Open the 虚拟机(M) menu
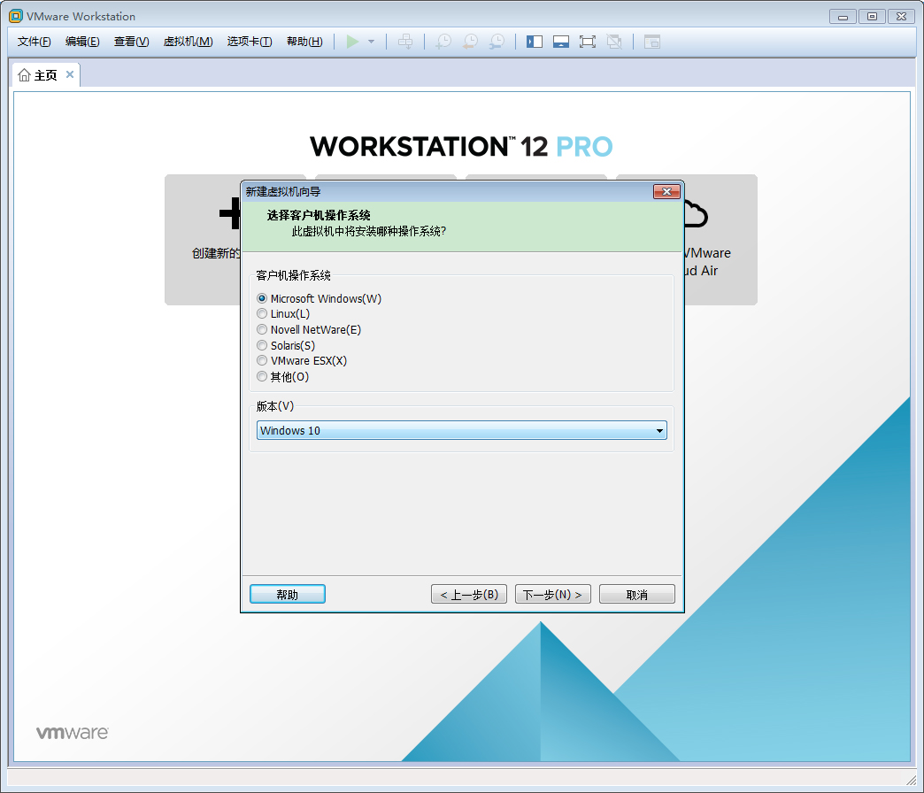Screen dimensions: 924x793 (x=188, y=41)
